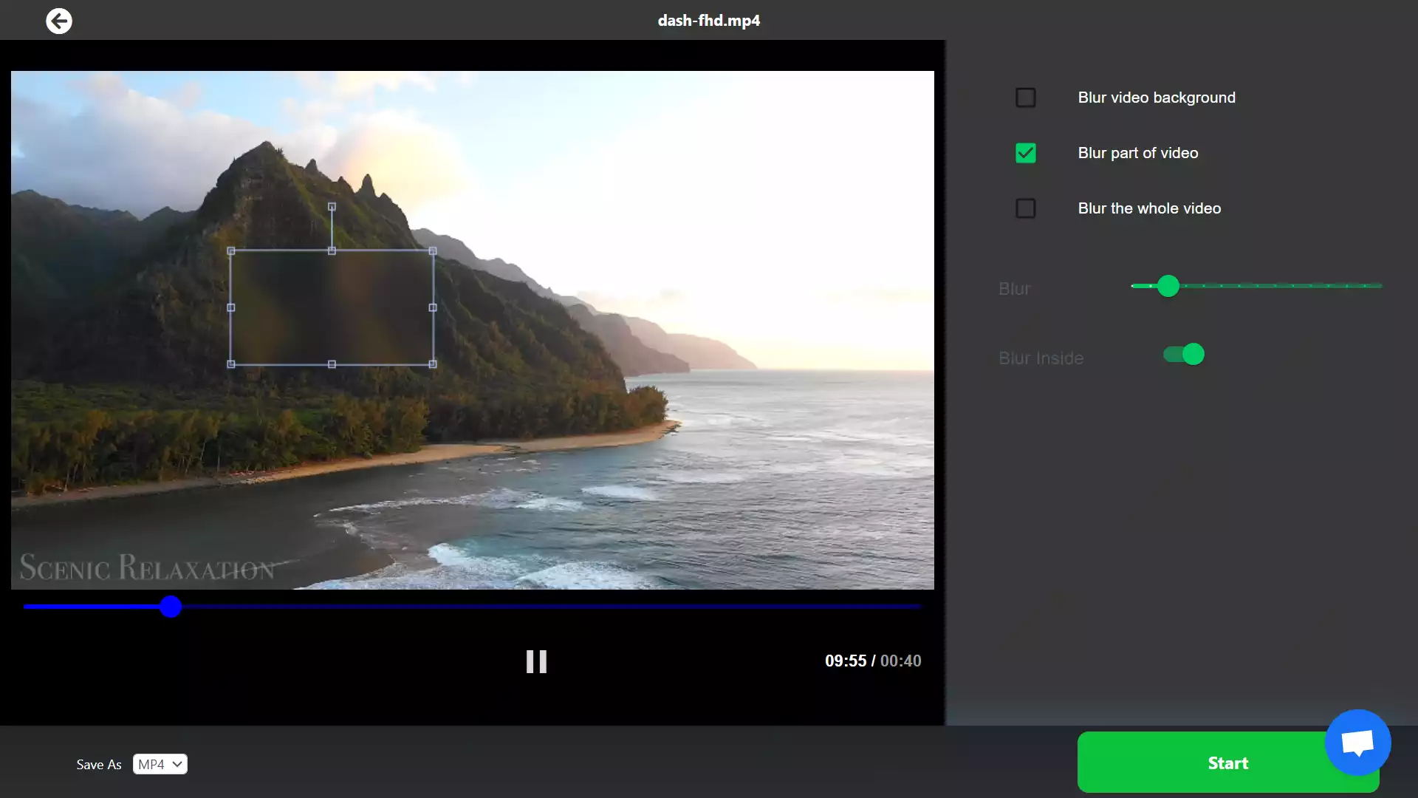Open the live chat bubble
The width and height of the screenshot is (1418, 798).
pos(1357,742)
